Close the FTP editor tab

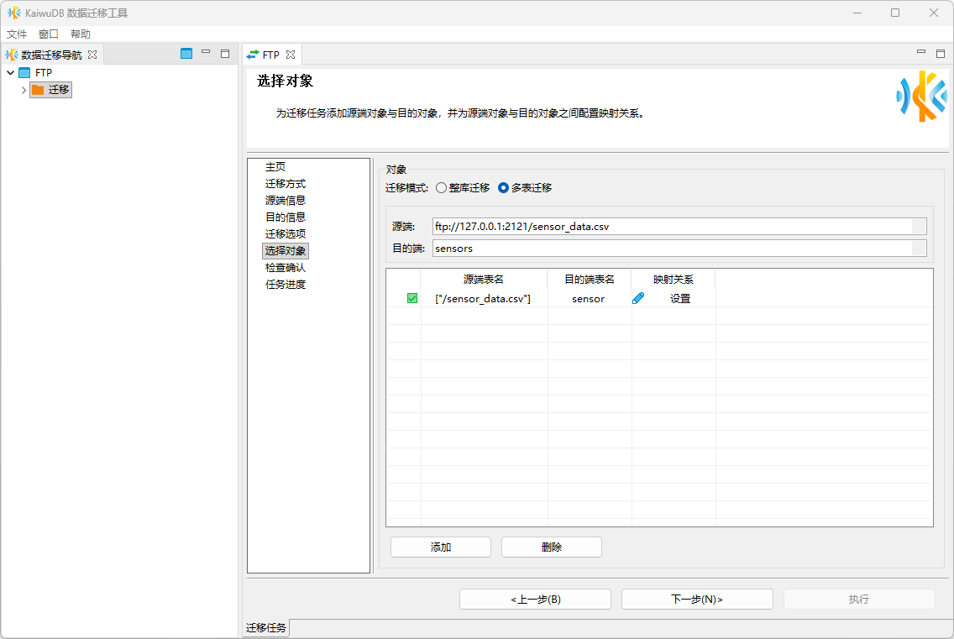tap(291, 55)
